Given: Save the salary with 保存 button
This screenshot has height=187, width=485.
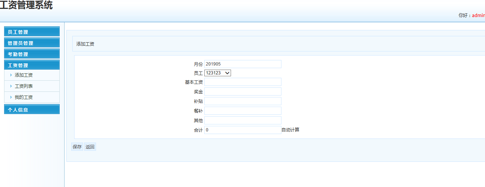Looking at the screenshot, I should click(x=77, y=147).
